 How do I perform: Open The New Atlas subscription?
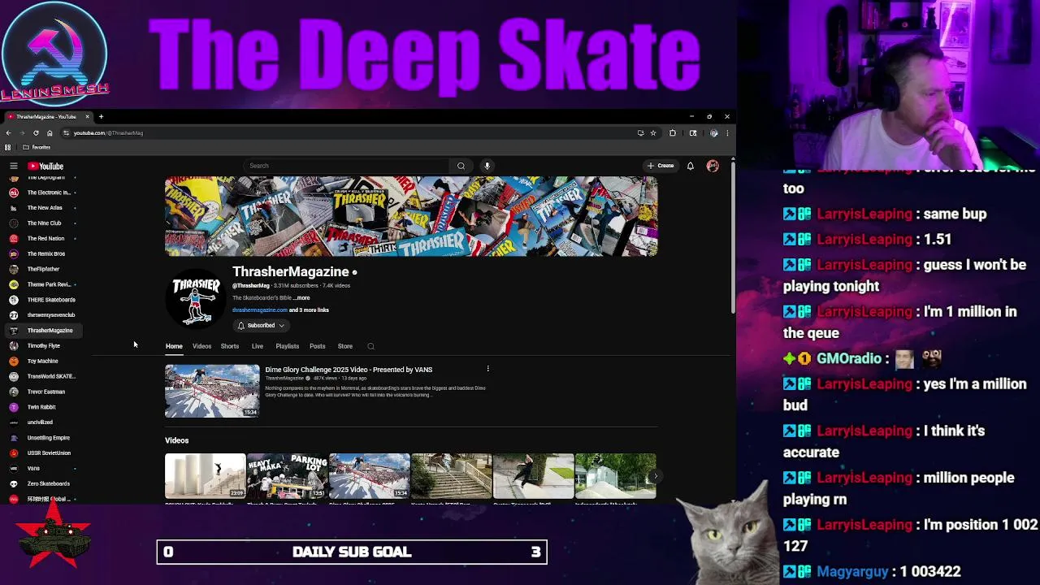(x=45, y=208)
